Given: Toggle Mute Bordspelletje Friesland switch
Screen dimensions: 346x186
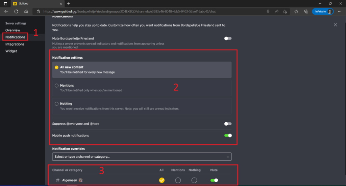Looking at the screenshot, I should tap(228, 38).
